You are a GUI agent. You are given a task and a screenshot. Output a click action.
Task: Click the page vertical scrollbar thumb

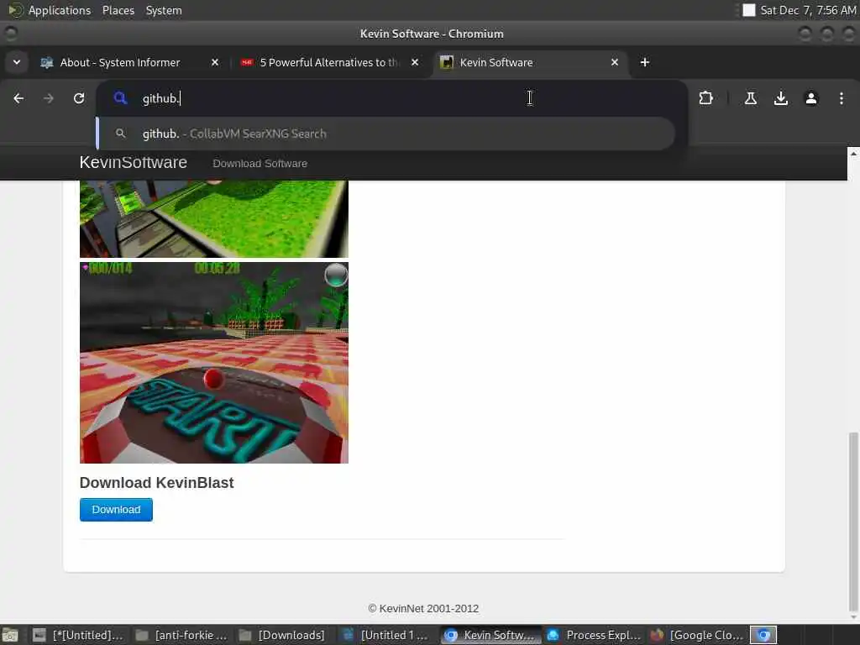[853, 521]
